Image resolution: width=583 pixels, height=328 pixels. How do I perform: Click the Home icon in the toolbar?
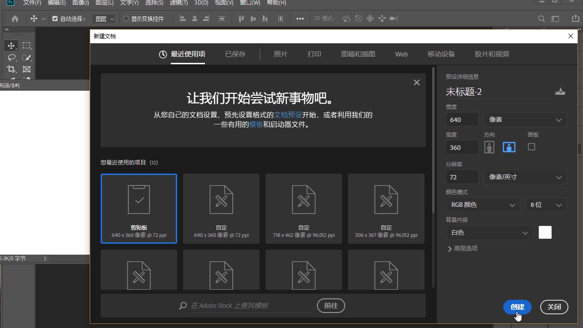[x=15, y=19]
